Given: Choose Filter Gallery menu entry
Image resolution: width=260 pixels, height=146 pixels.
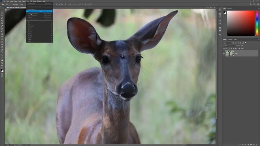Looking at the screenshot, I should (39, 9).
